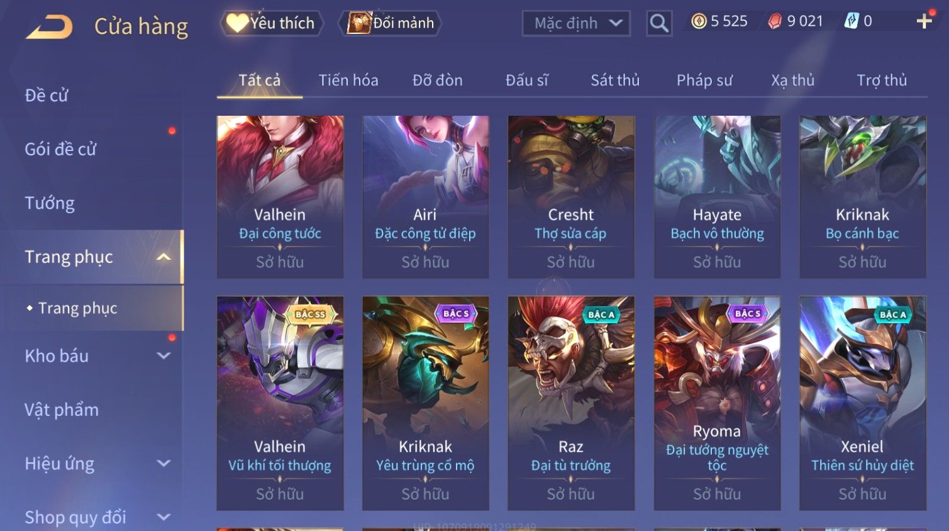The width and height of the screenshot is (949, 531).
Task: Click the red ruby currency icon
Action: point(775,21)
